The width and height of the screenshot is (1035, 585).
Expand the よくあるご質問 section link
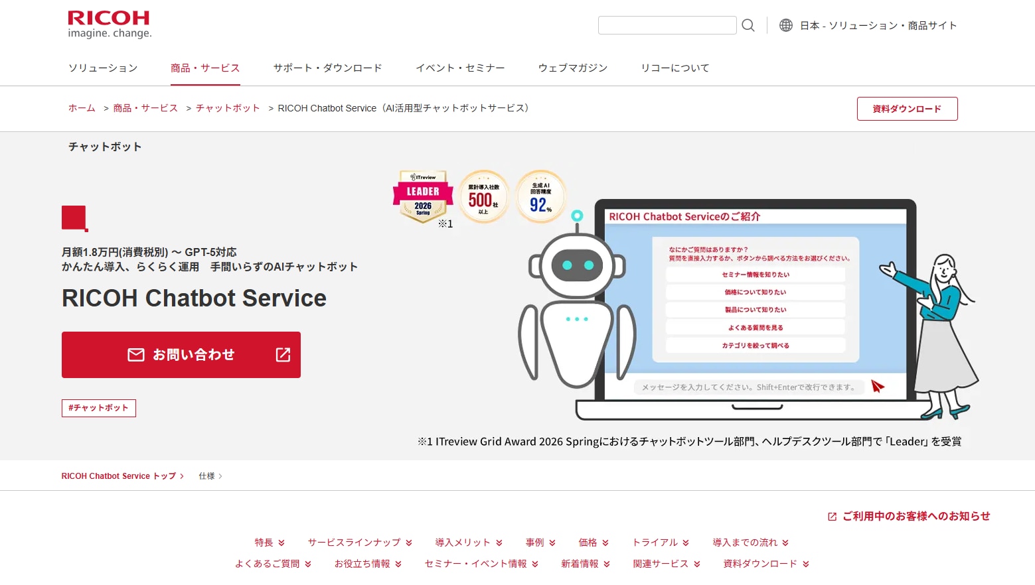click(x=273, y=564)
